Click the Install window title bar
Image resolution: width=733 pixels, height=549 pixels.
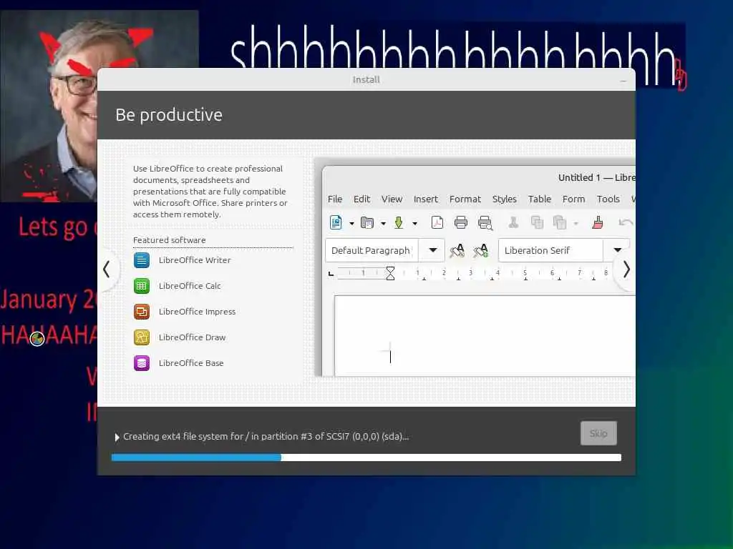point(366,79)
